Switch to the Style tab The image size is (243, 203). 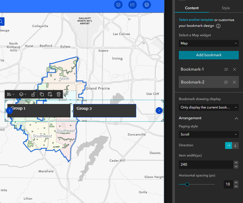(226, 8)
